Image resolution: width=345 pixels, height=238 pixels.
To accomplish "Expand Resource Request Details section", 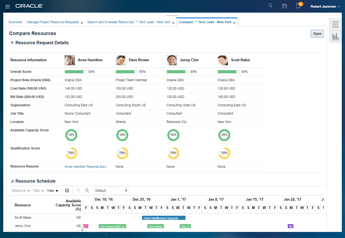I will click(x=12, y=43).
